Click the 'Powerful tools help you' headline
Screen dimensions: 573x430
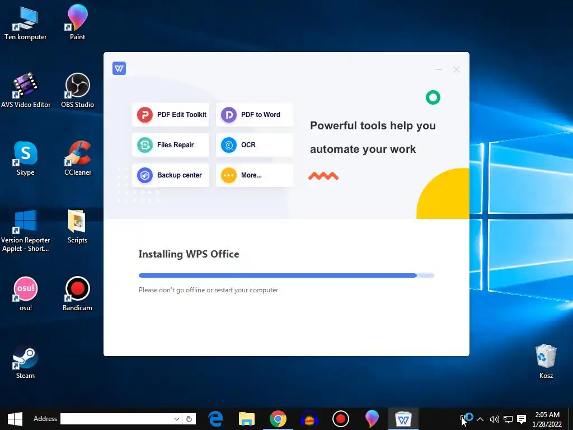click(x=373, y=126)
